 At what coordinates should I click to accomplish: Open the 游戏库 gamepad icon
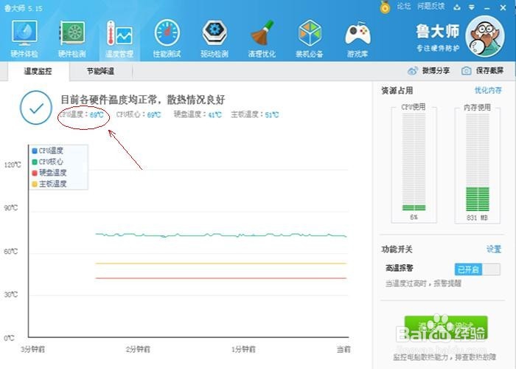[358, 39]
